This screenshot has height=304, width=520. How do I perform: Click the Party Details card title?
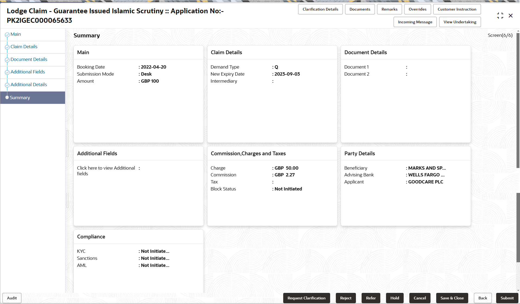[359, 153]
